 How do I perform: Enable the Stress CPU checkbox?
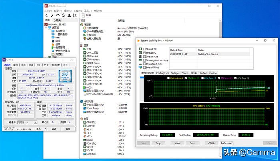[x=145, y=49]
